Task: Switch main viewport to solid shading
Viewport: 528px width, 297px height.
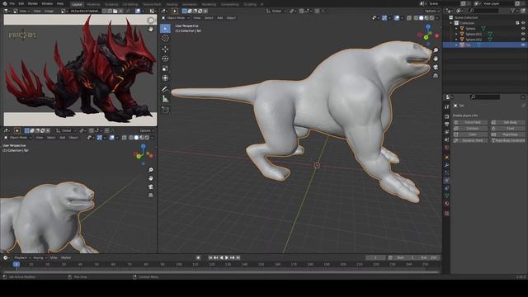Action: click(x=421, y=18)
